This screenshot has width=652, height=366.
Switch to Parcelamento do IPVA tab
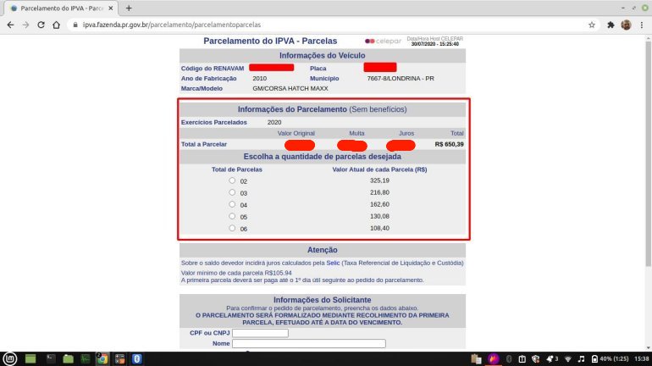tap(59, 8)
